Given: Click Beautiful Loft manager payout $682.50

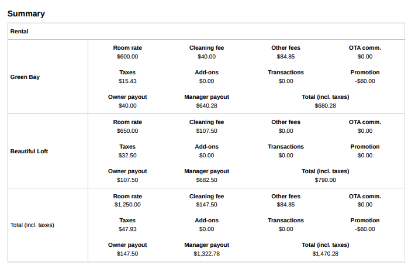Looking at the screenshot, I should point(206,180).
